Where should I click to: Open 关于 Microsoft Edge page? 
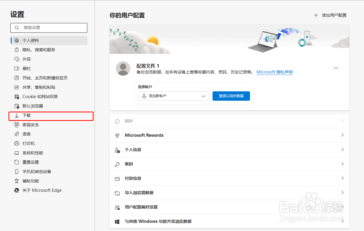49,190
